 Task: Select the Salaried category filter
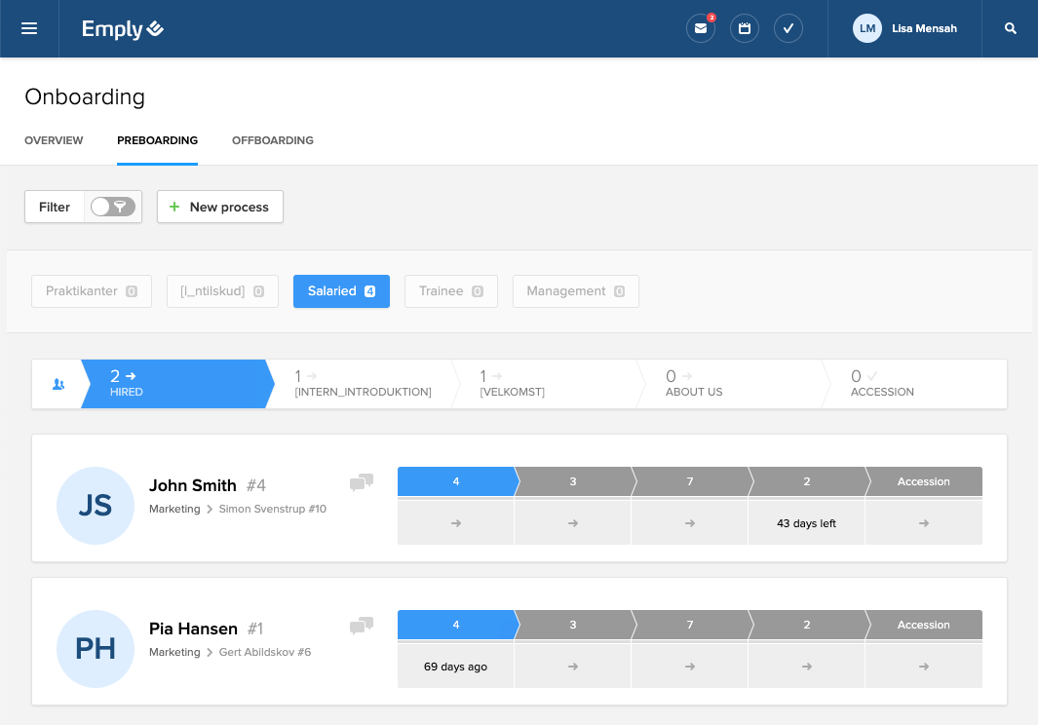[x=341, y=291]
